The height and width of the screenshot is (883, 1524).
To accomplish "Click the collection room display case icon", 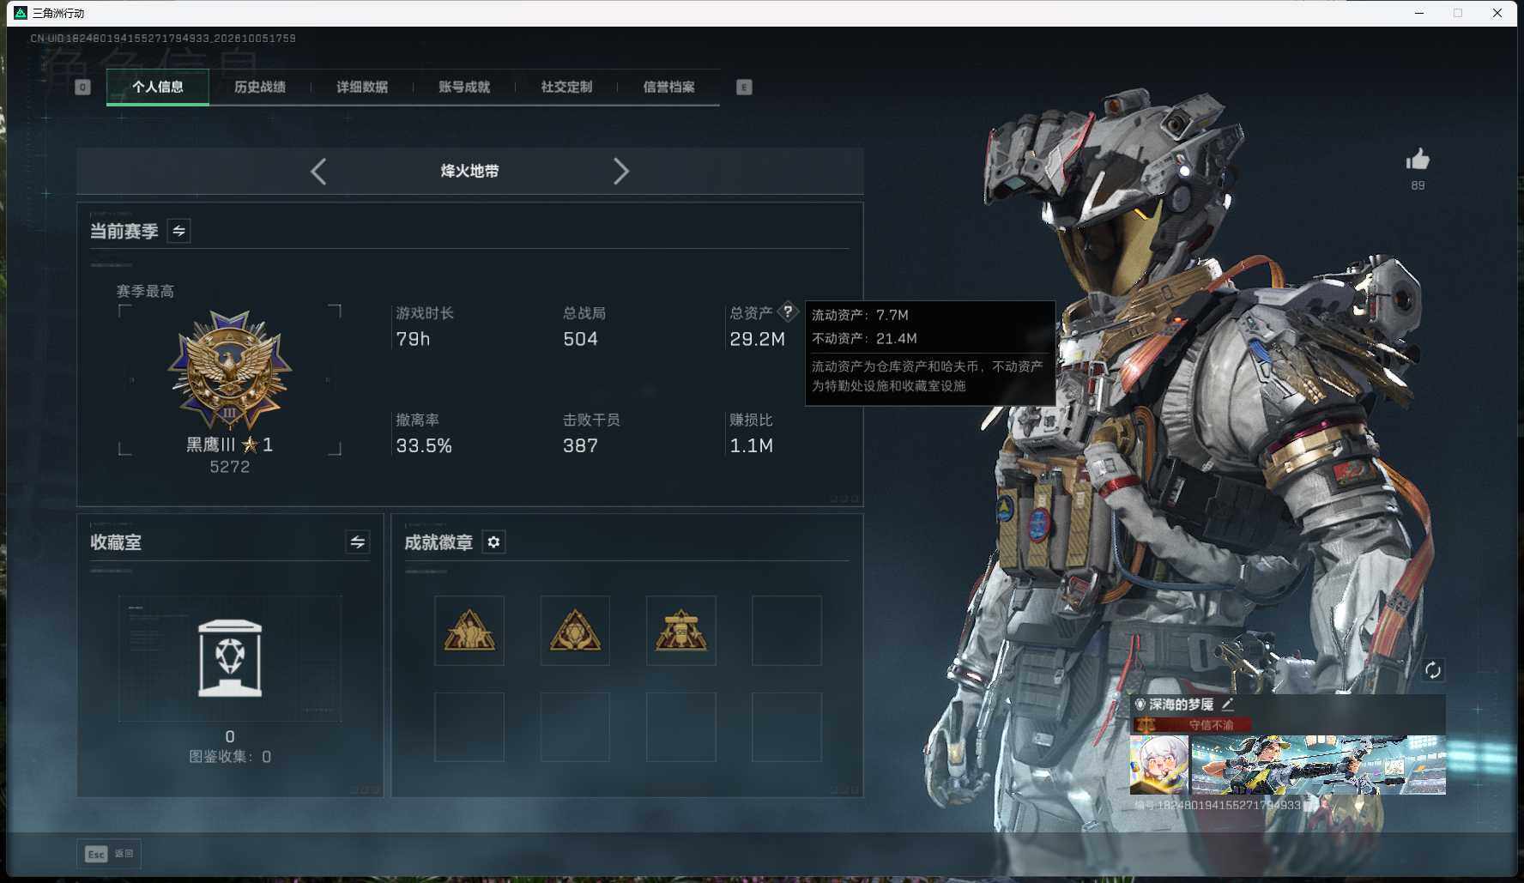I will click(x=230, y=658).
